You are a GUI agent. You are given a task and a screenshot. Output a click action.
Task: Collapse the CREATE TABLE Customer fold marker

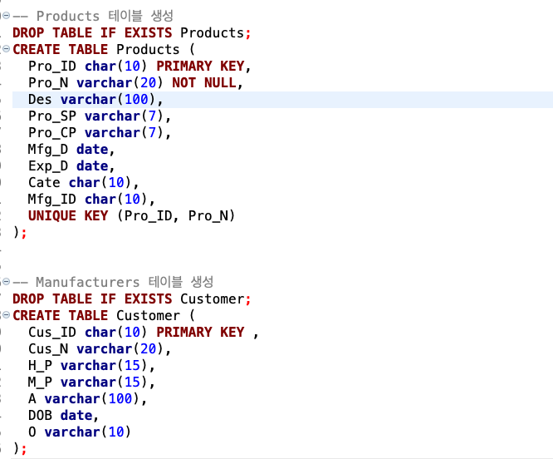(x=6, y=315)
